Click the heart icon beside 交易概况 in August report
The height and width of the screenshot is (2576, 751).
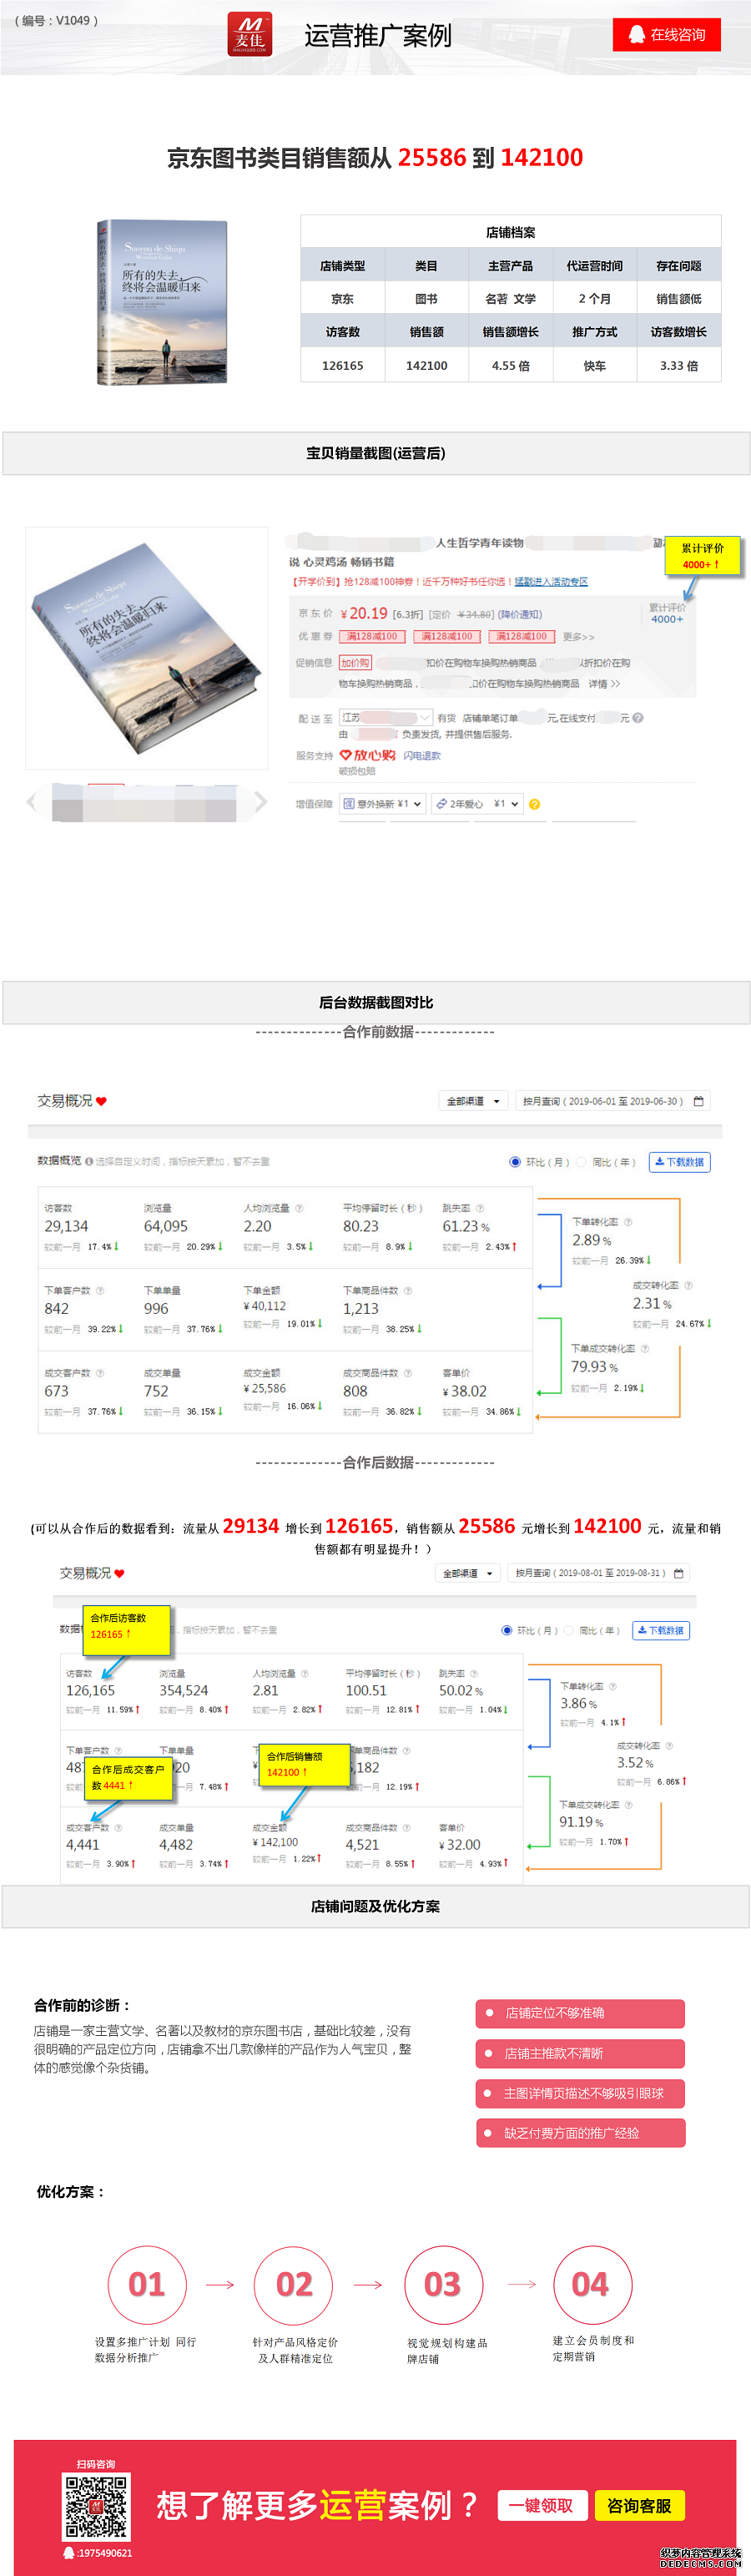[x=120, y=1574]
